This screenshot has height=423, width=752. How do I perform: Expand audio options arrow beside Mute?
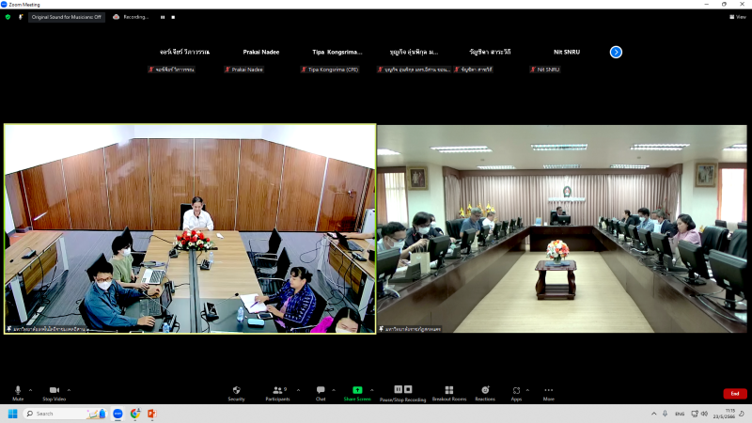coord(30,389)
